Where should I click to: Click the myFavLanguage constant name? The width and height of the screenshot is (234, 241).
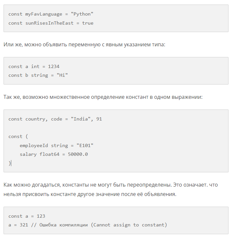(x=44, y=14)
